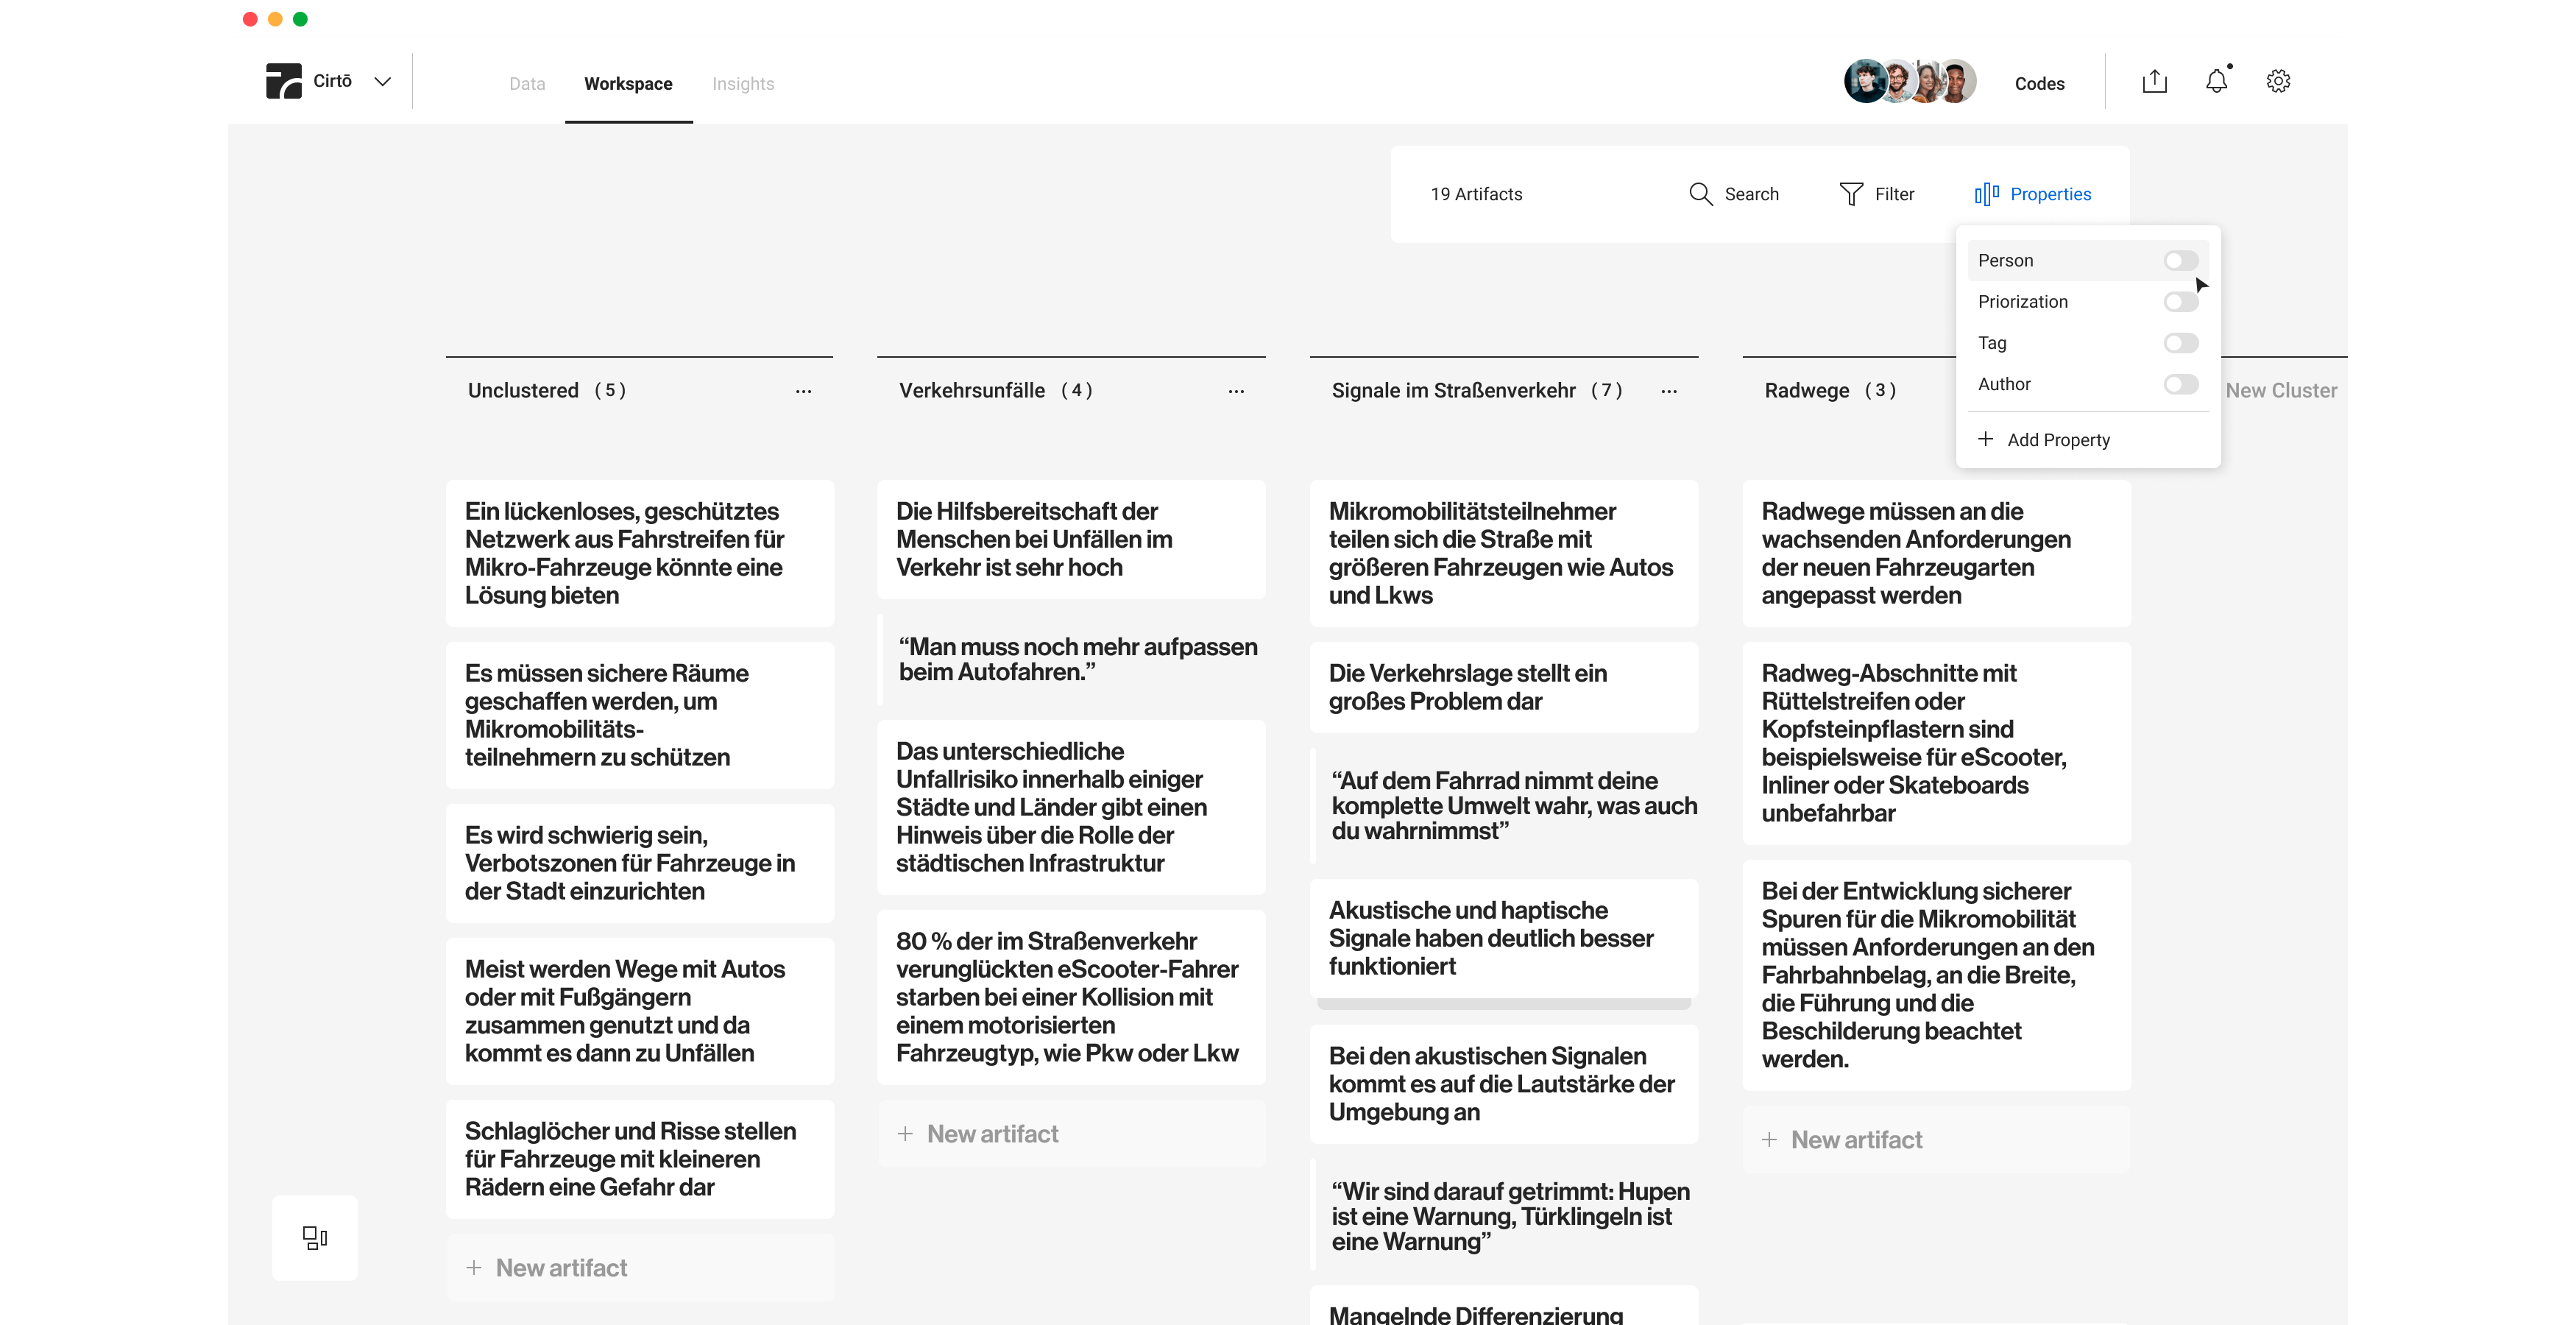
Task: Select Add Property menu entry
Action: (x=2088, y=440)
